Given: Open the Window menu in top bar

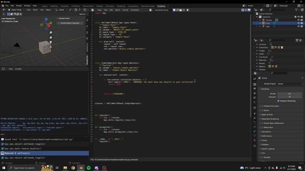Looking at the screenshot, I should tap(27, 6).
